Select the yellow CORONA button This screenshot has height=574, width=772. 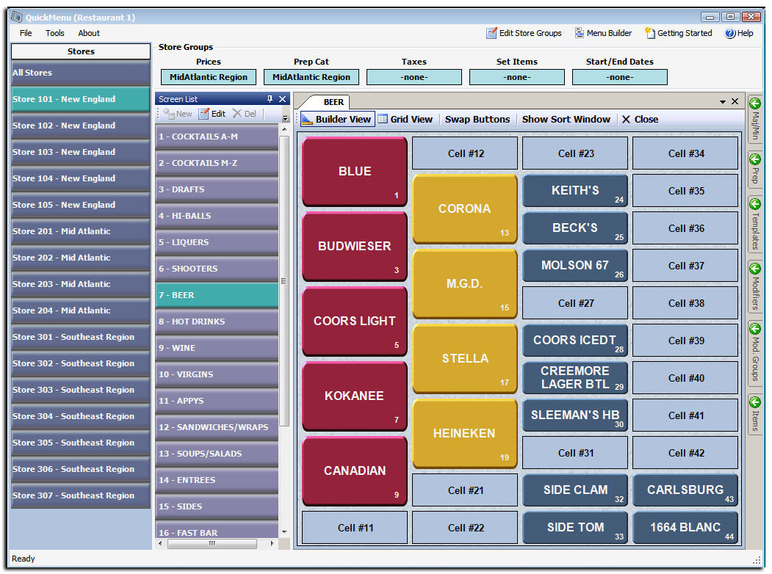click(x=465, y=209)
